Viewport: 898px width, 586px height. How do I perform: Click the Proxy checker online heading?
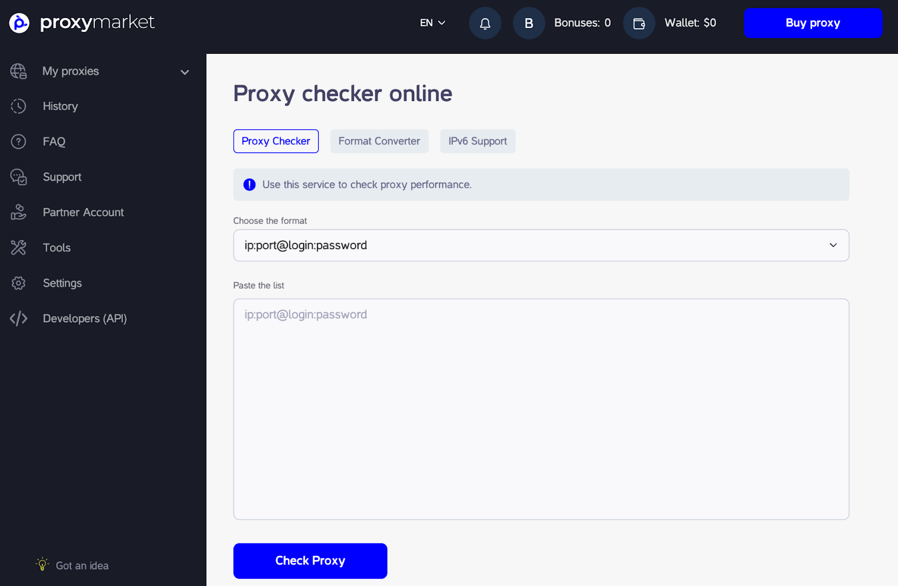tap(342, 94)
